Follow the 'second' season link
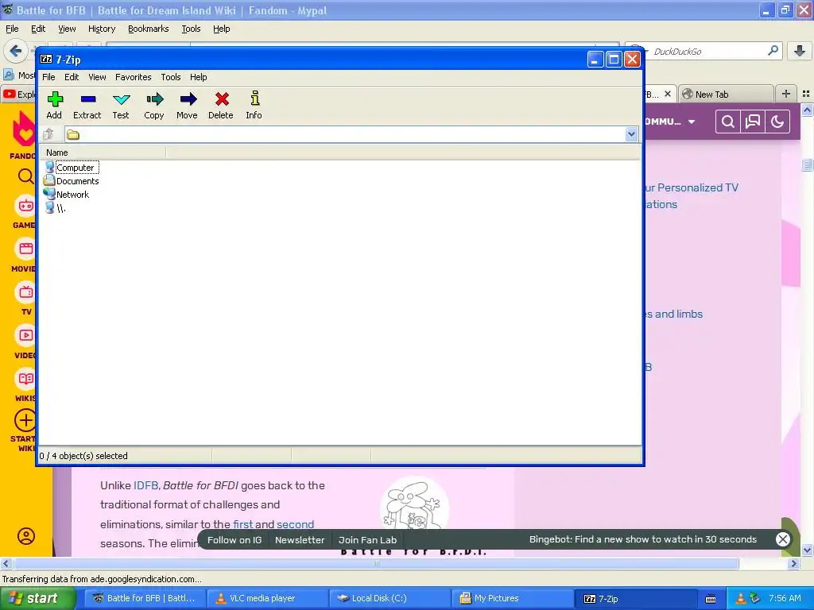 click(x=296, y=524)
